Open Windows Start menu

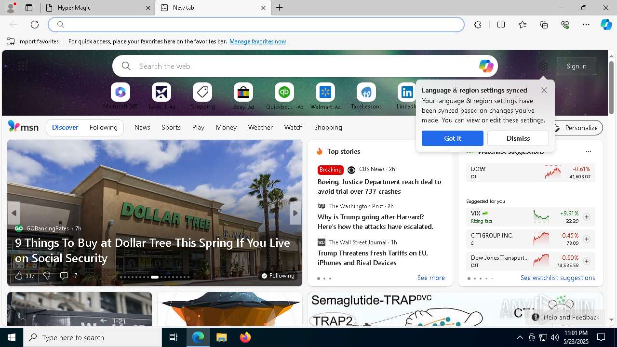coord(12,337)
